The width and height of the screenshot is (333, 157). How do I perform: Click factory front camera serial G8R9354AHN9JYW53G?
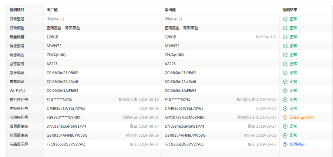point(67,135)
